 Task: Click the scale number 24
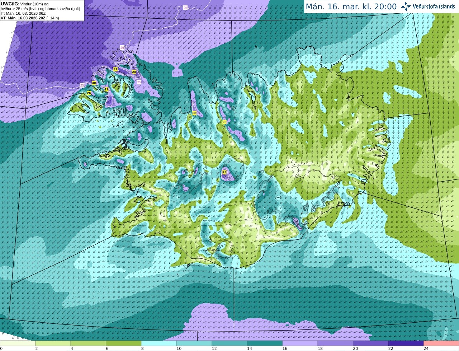click(x=426, y=348)
